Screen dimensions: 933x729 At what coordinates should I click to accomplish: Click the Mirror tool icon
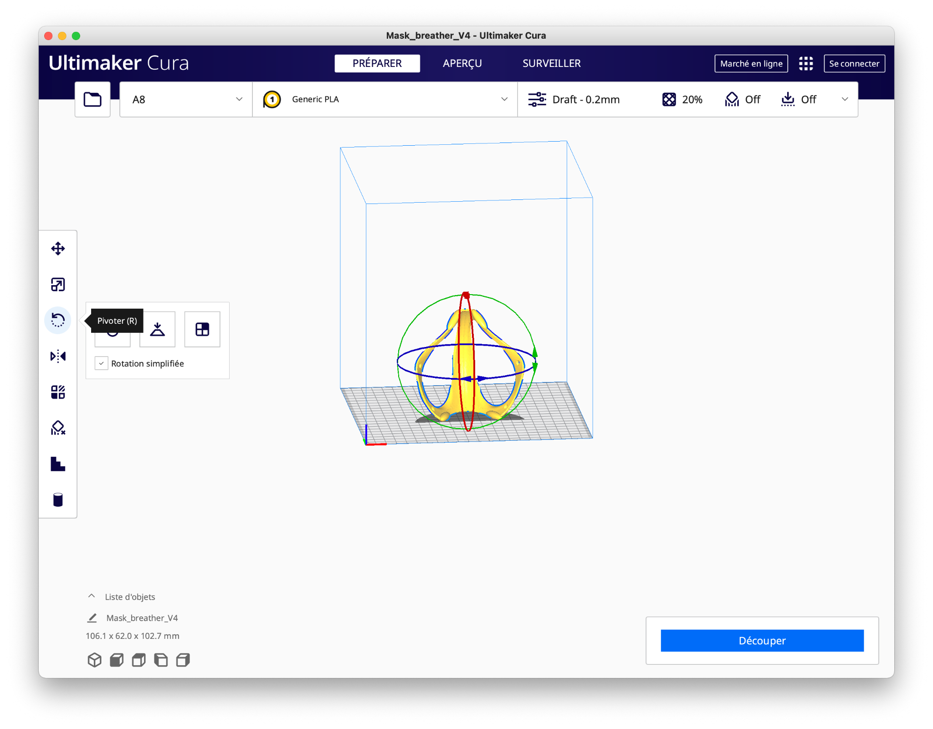click(58, 356)
